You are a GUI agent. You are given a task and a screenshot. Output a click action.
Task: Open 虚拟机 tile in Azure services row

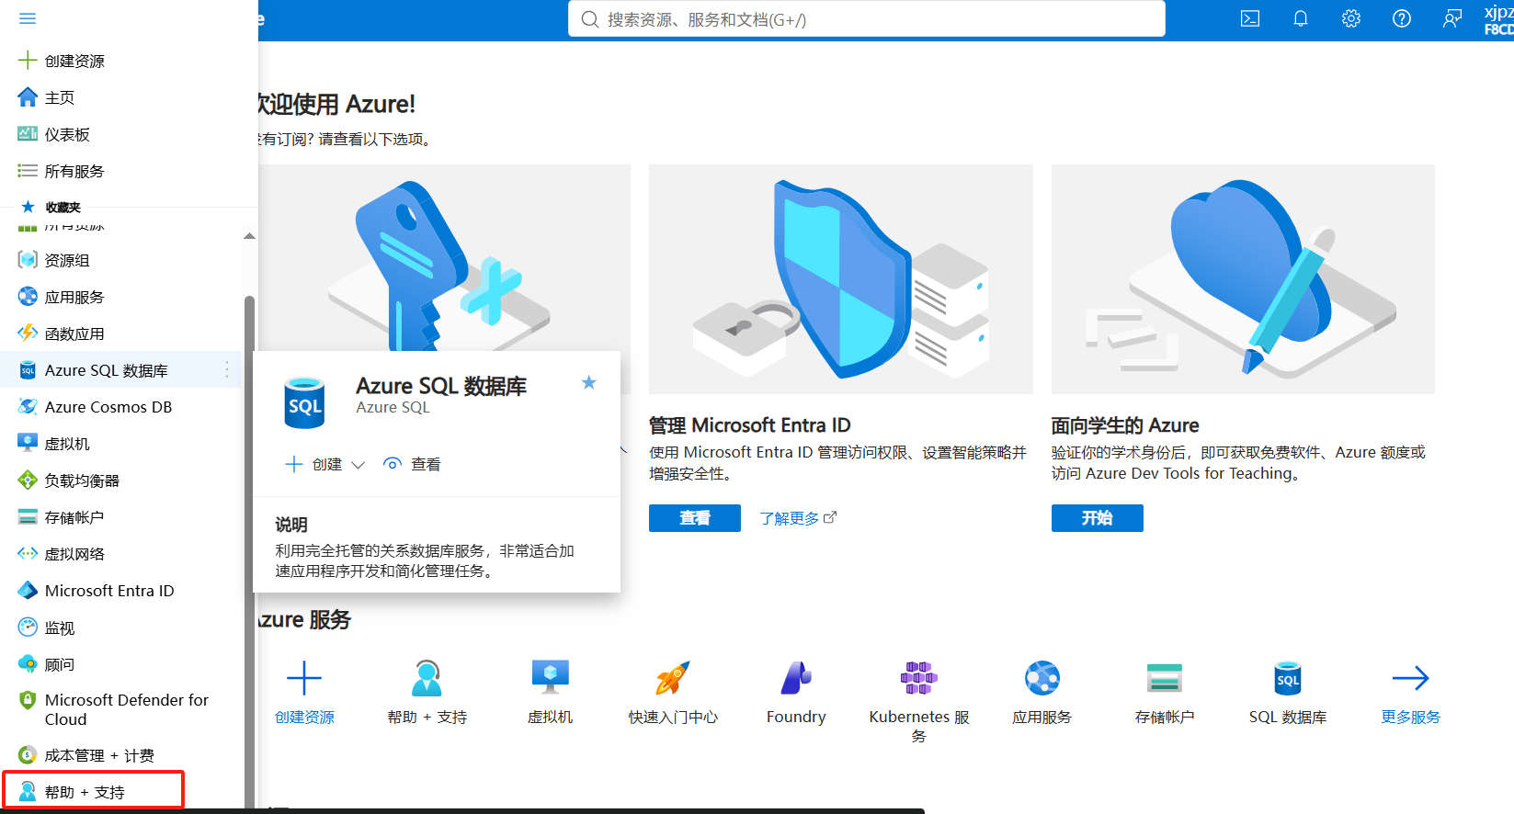(x=551, y=694)
